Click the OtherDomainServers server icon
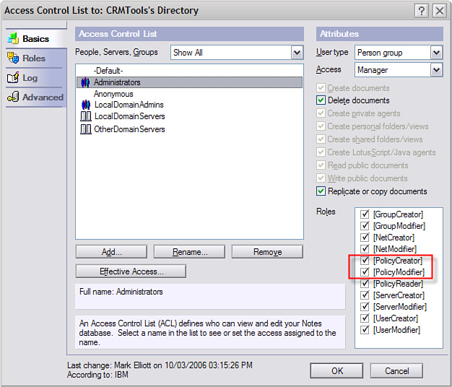This screenshot has height=387, width=452. 85,129
